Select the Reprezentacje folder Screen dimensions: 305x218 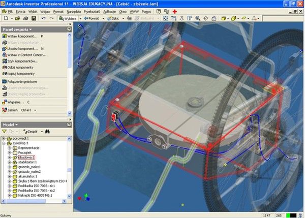(28, 148)
